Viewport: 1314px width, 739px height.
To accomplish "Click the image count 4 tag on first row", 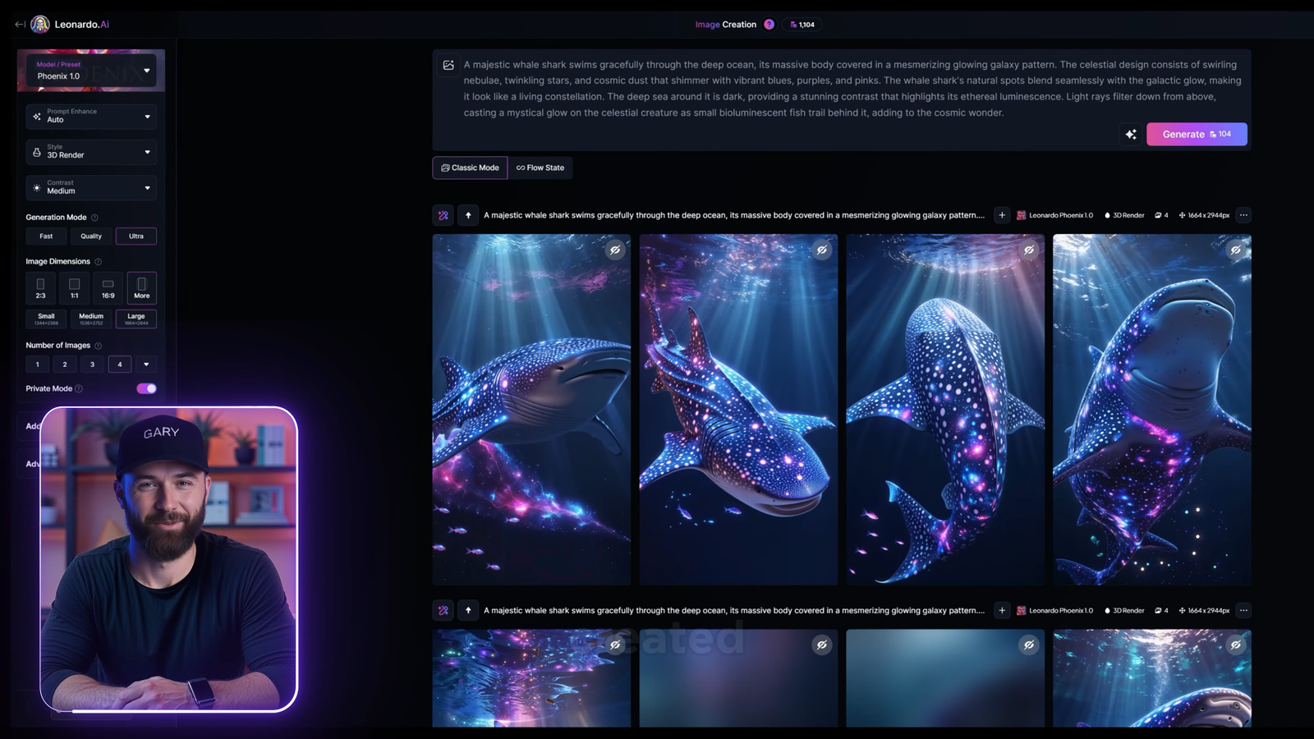I will coord(1161,215).
